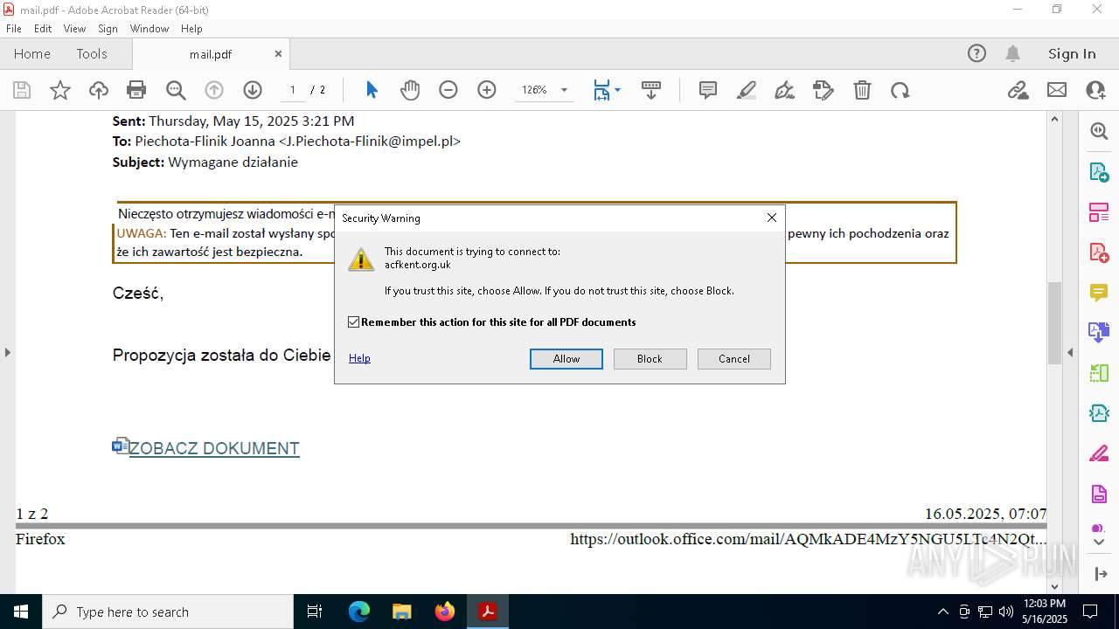Viewport: 1119px width, 629px height.
Task: Open the Windows Start menu
Action: click(20, 612)
